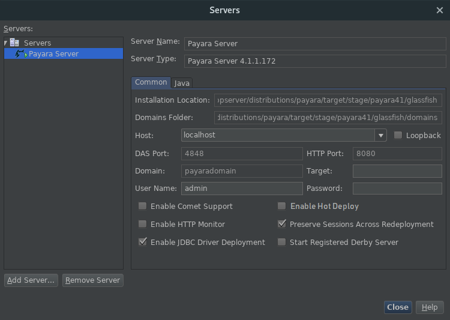This screenshot has width=450, height=320.
Task: Click the Server Name text field
Action: pos(314,44)
